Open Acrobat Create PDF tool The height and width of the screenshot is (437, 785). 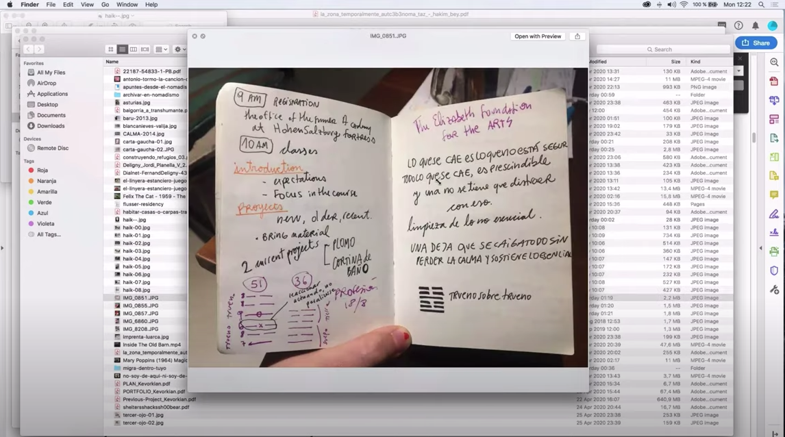[x=774, y=81]
